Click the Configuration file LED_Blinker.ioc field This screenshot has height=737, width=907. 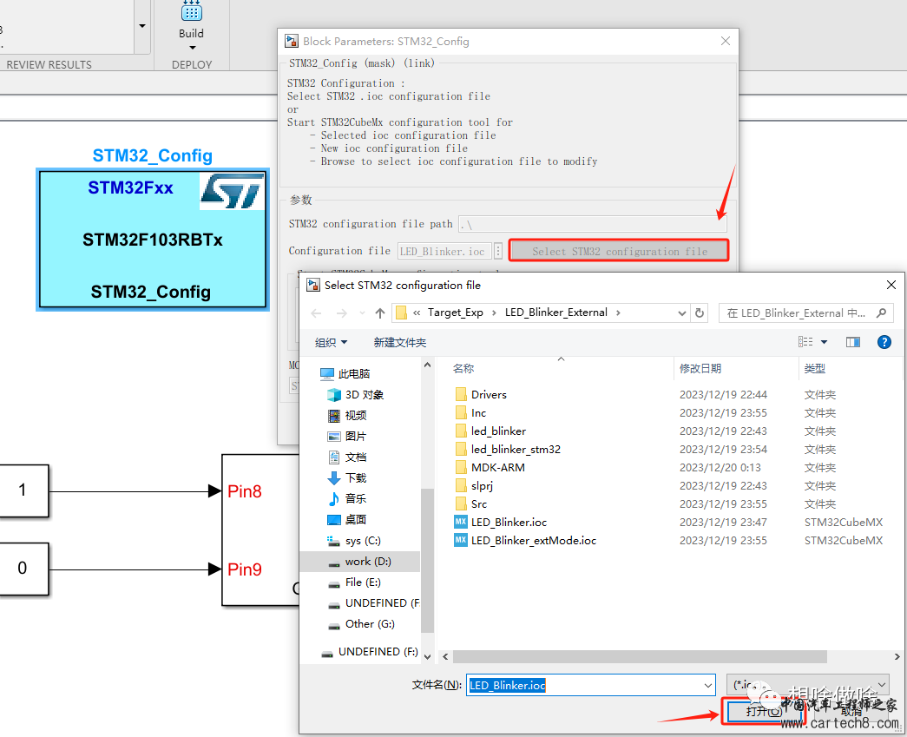[444, 251]
